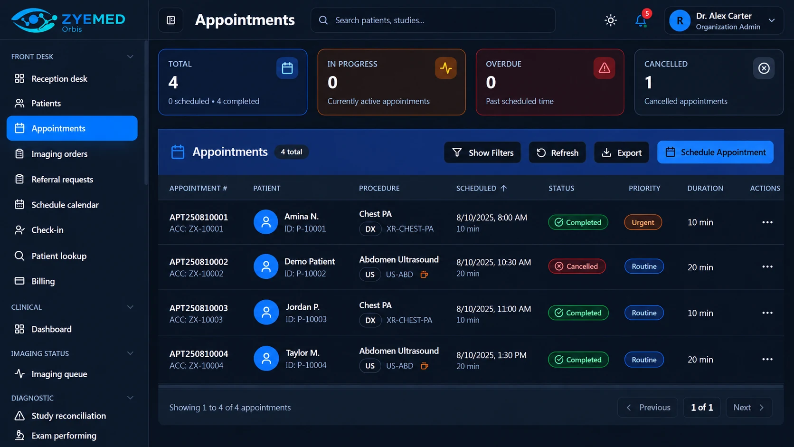
Task: Click the orange prep icon for Taylor M.
Action: click(424, 366)
